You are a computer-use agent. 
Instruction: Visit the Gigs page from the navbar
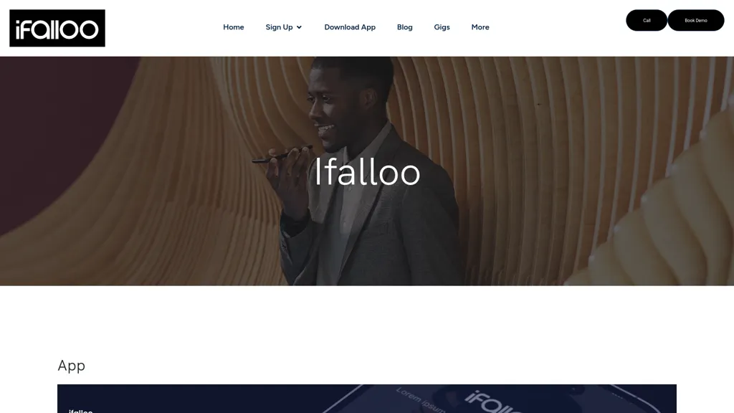442,27
